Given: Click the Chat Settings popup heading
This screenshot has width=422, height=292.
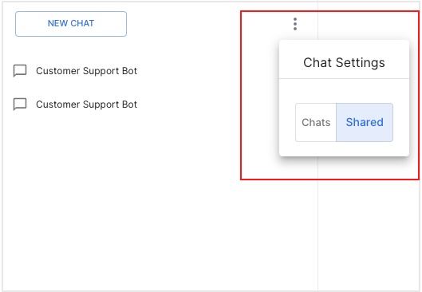Looking at the screenshot, I should tap(344, 62).
